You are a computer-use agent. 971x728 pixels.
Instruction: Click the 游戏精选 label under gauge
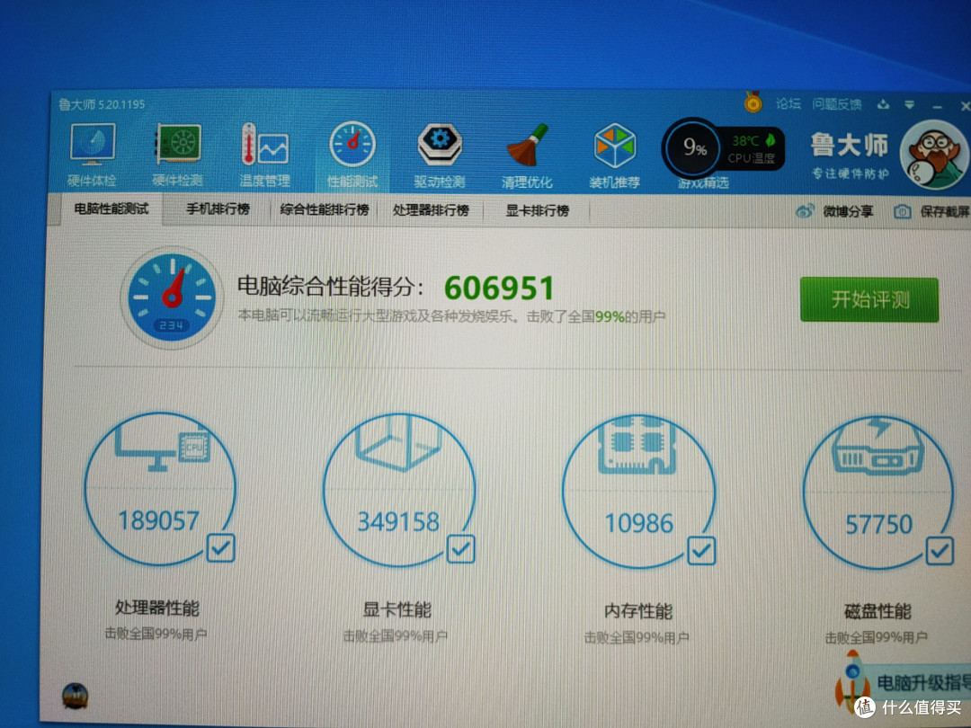703,182
